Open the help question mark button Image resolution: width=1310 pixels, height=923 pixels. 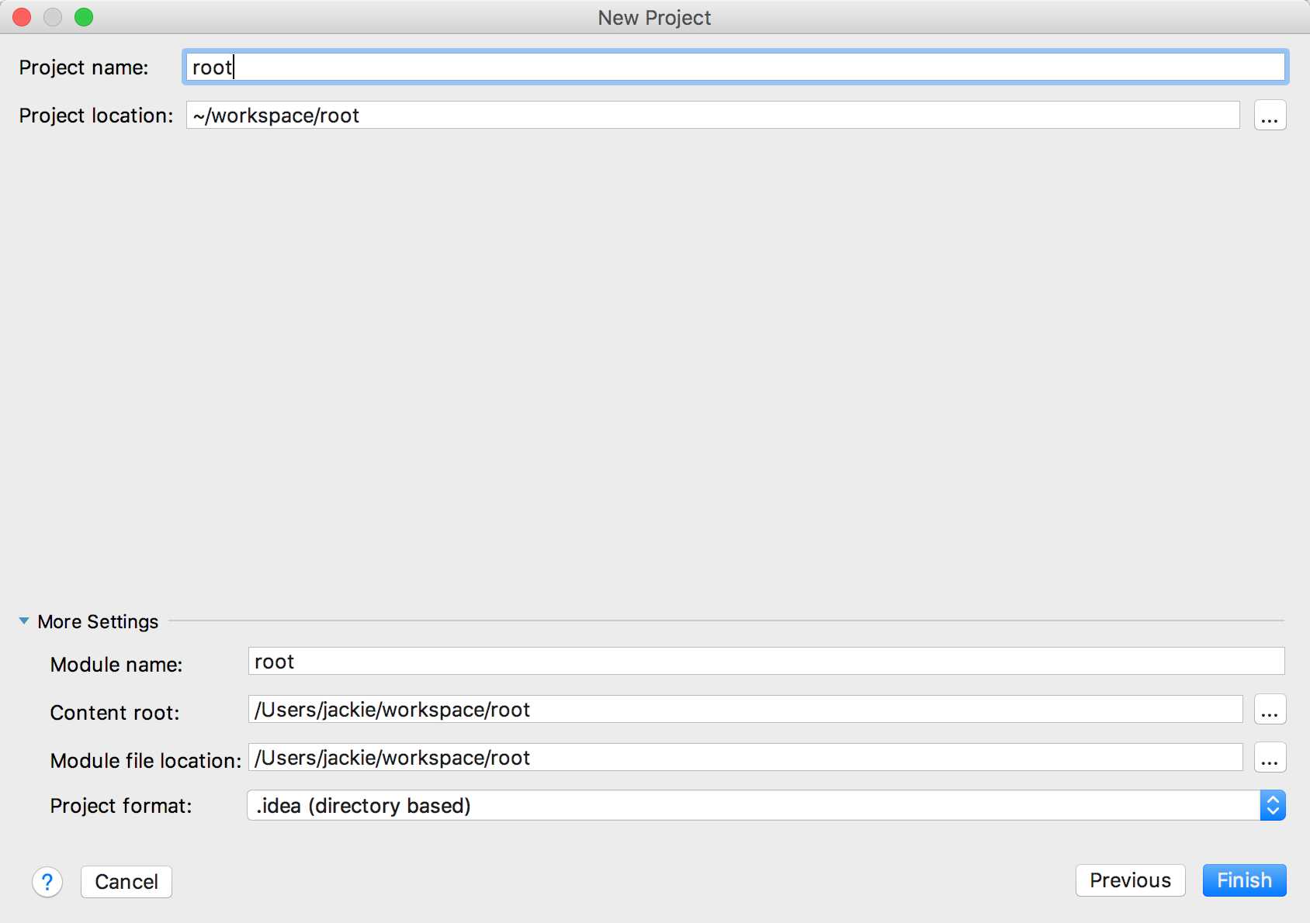[x=47, y=882]
